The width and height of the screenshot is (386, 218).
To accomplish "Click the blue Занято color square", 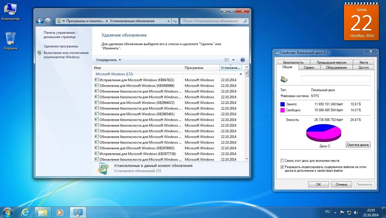I will pos(282,104).
